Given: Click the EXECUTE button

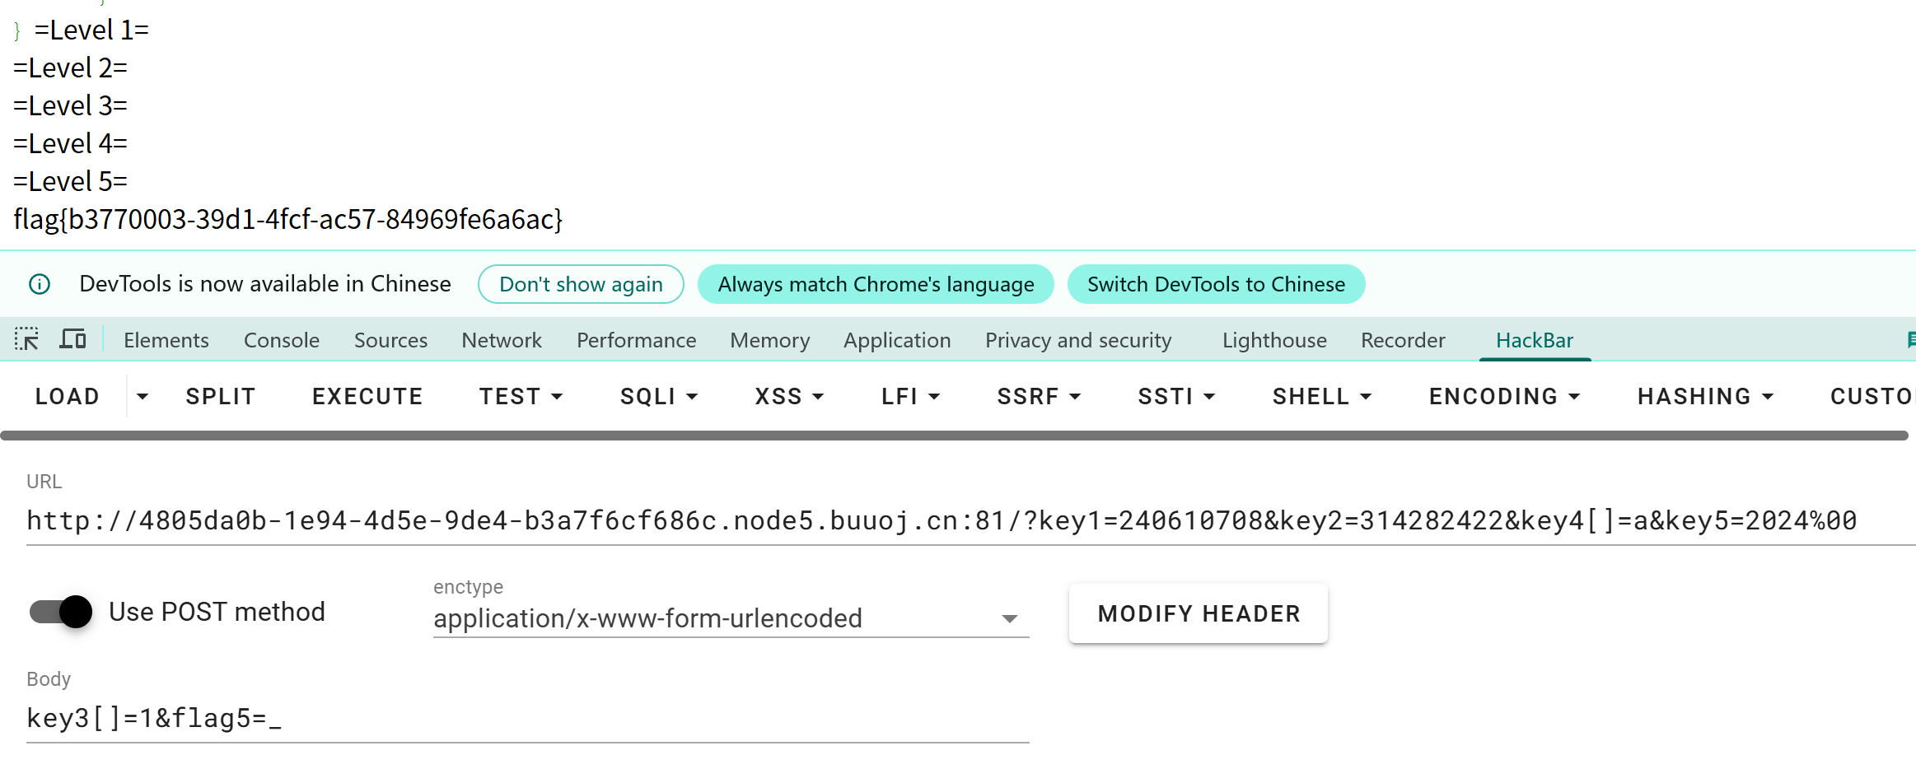Looking at the screenshot, I should pyautogui.click(x=367, y=397).
